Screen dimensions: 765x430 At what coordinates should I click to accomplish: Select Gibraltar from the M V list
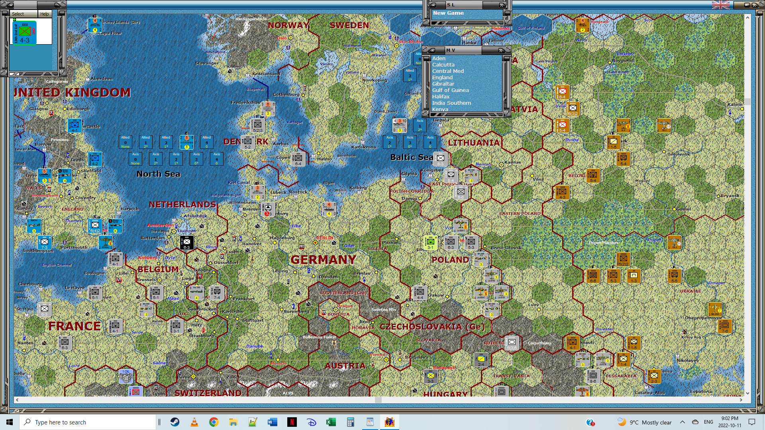[443, 84]
